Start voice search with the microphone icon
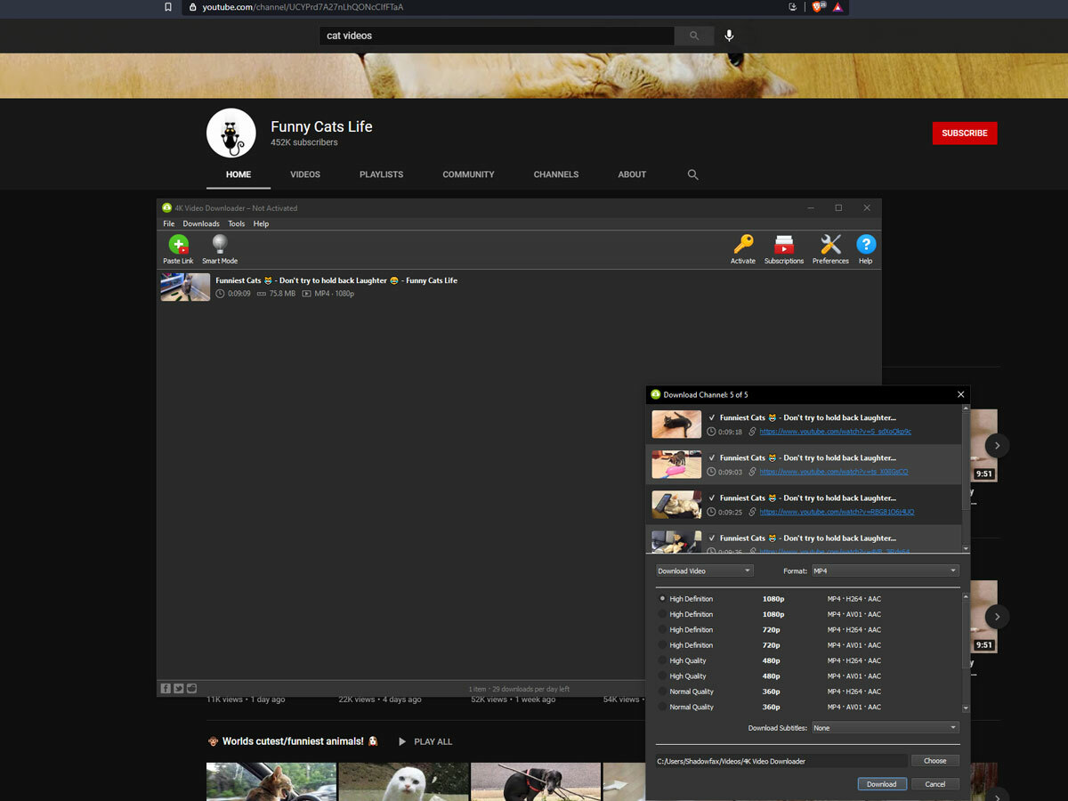 (x=729, y=36)
